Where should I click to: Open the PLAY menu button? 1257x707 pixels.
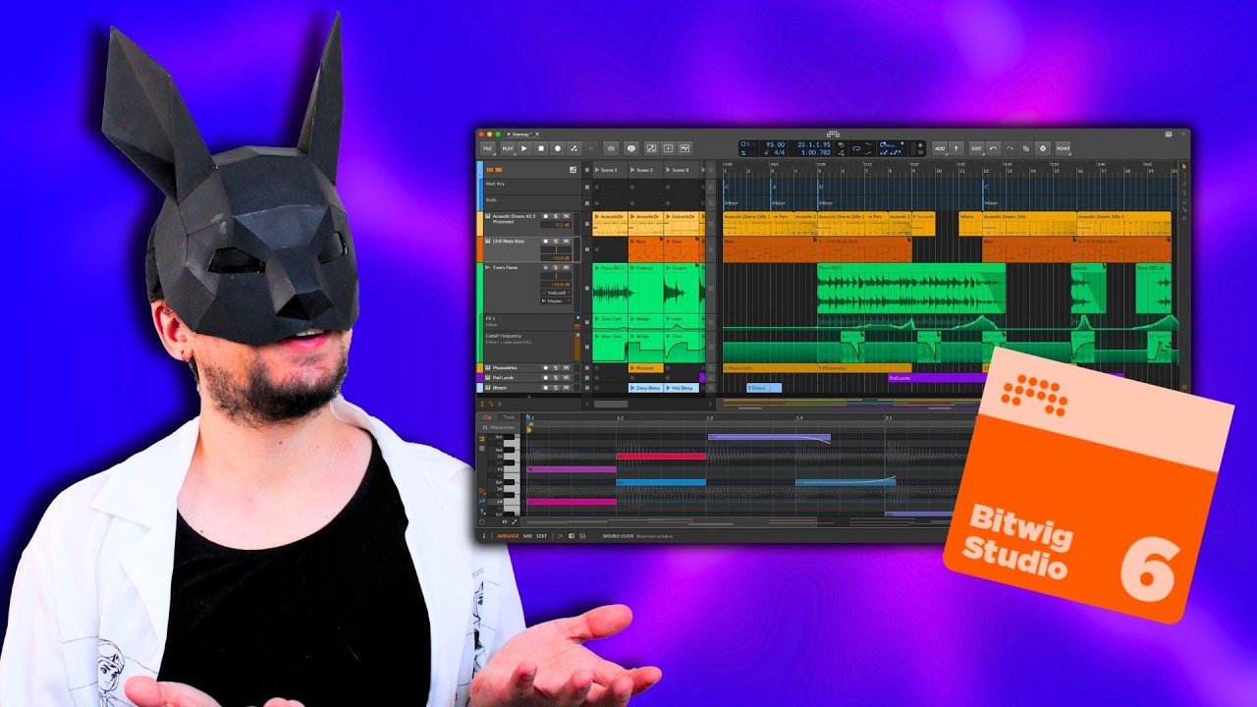tap(508, 148)
